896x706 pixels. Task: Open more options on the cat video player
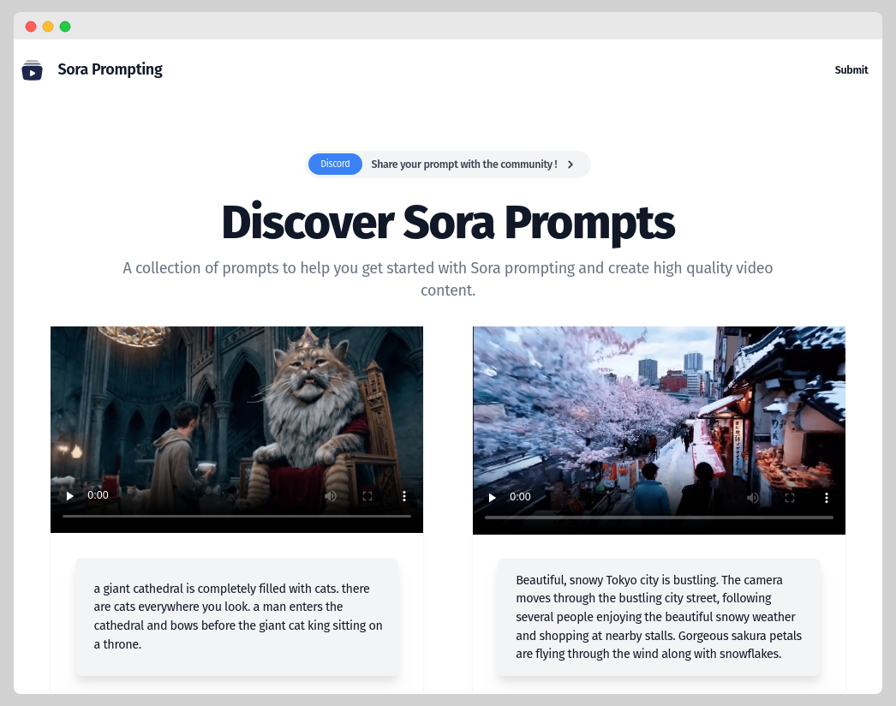point(404,495)
